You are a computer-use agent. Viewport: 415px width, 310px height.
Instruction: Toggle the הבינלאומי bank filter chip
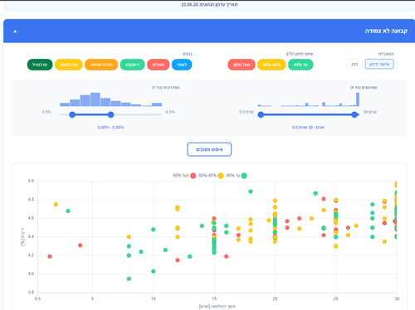point(69,65)
